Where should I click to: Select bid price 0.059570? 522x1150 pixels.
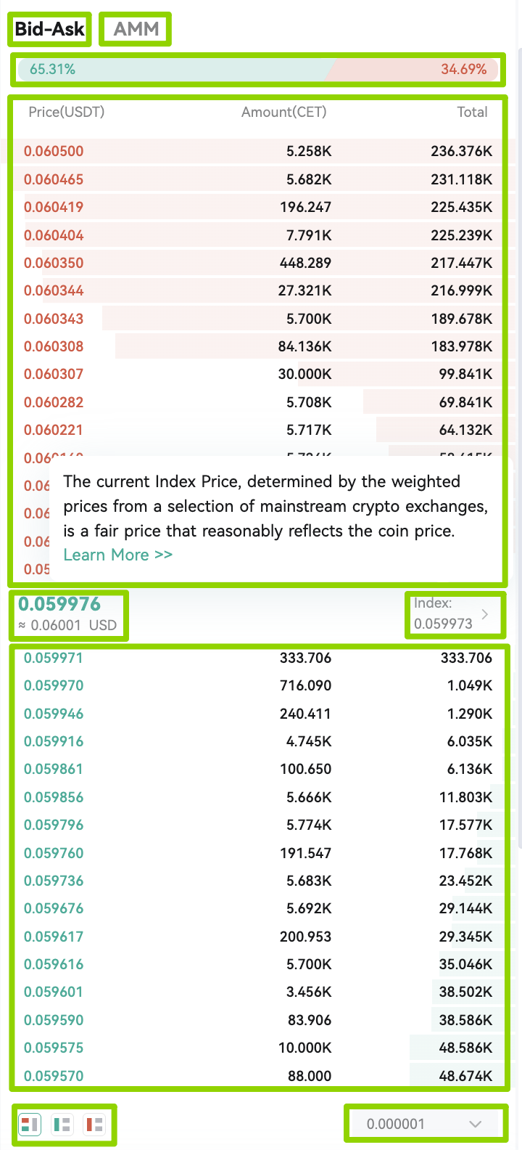tap(54, 1076)
